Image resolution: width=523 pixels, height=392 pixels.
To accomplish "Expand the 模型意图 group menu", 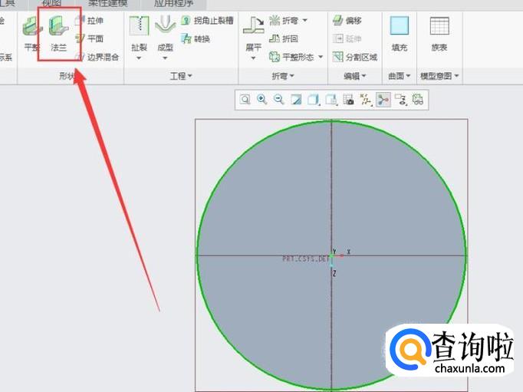I will point(439,76).
